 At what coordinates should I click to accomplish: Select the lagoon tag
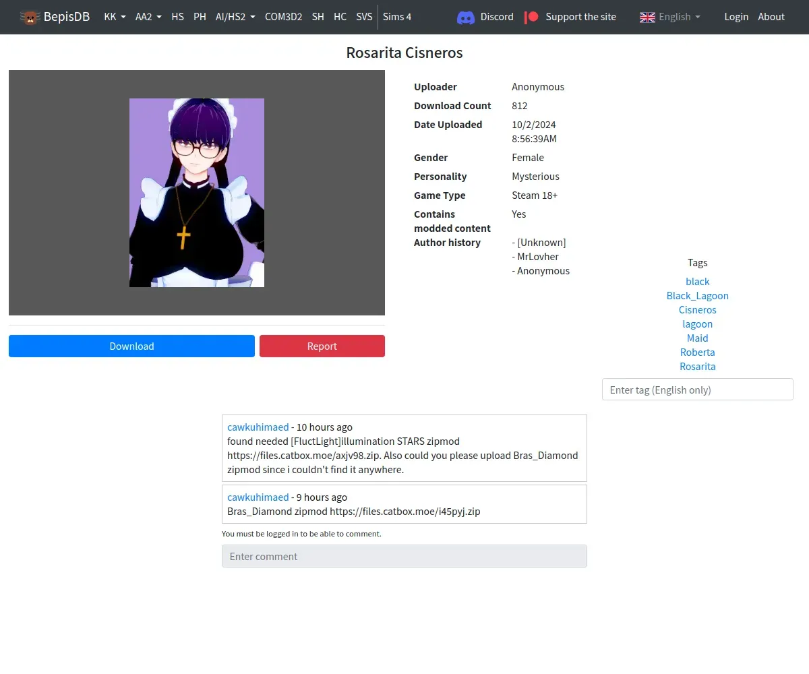[698, 324]
